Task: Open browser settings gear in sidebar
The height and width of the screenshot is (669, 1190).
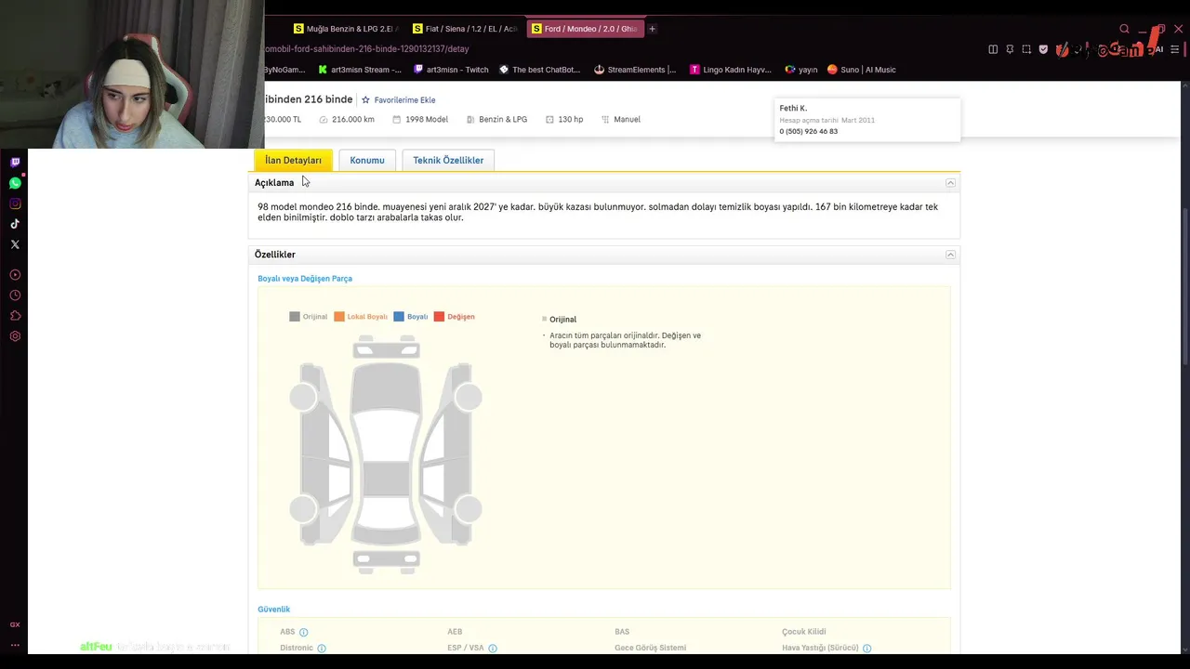Action: click(15, 336)
